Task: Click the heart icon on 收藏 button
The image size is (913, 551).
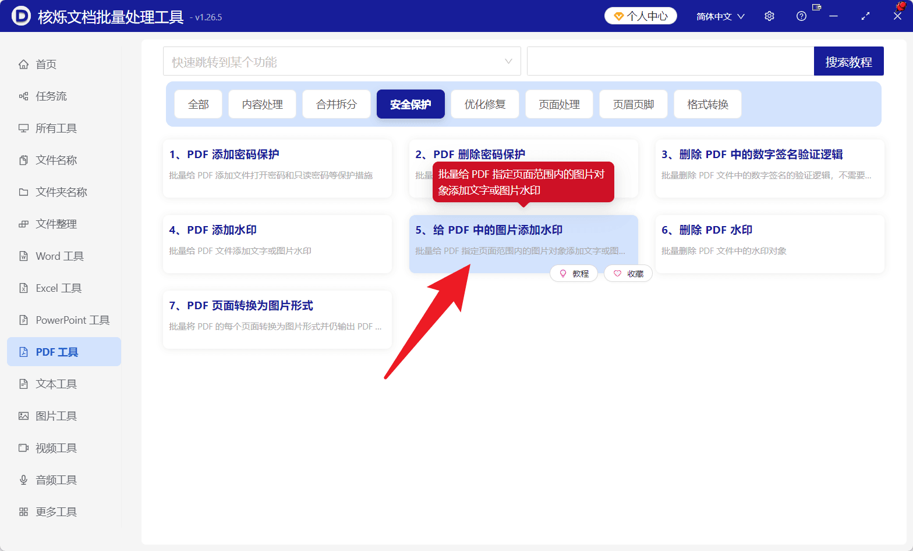Action: (x=617, y=273)
